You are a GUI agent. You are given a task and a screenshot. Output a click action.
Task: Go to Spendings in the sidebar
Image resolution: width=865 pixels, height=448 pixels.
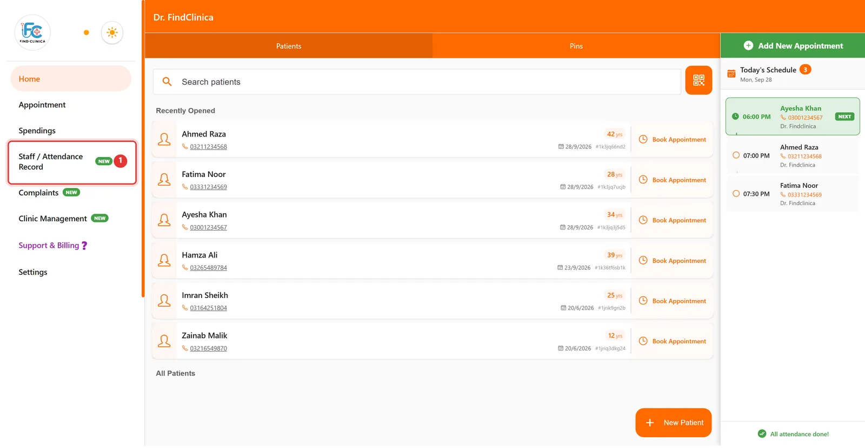tap(37, 131)
